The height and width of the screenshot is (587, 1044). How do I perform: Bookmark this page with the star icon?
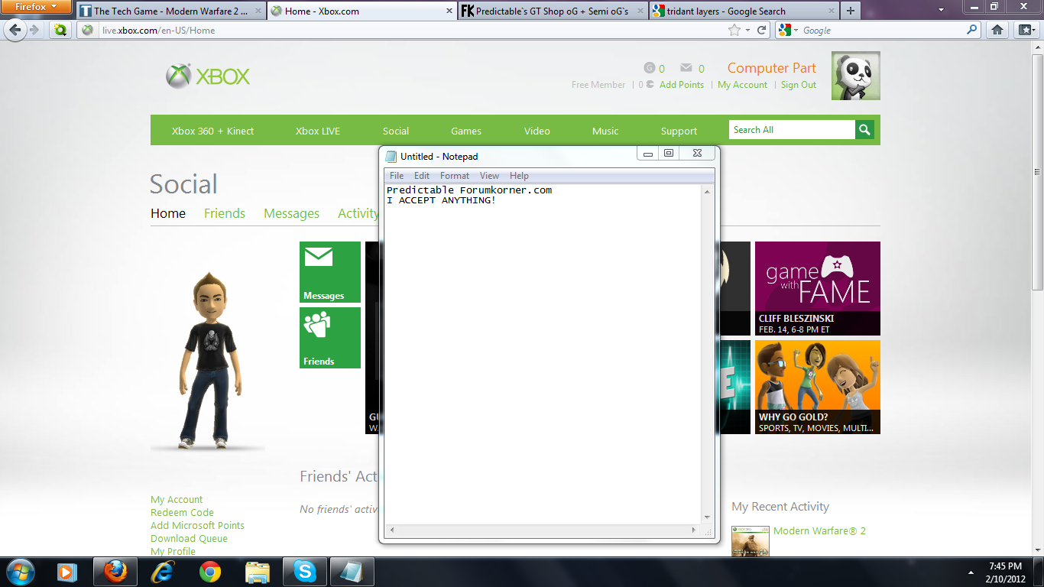click(734, 31)
